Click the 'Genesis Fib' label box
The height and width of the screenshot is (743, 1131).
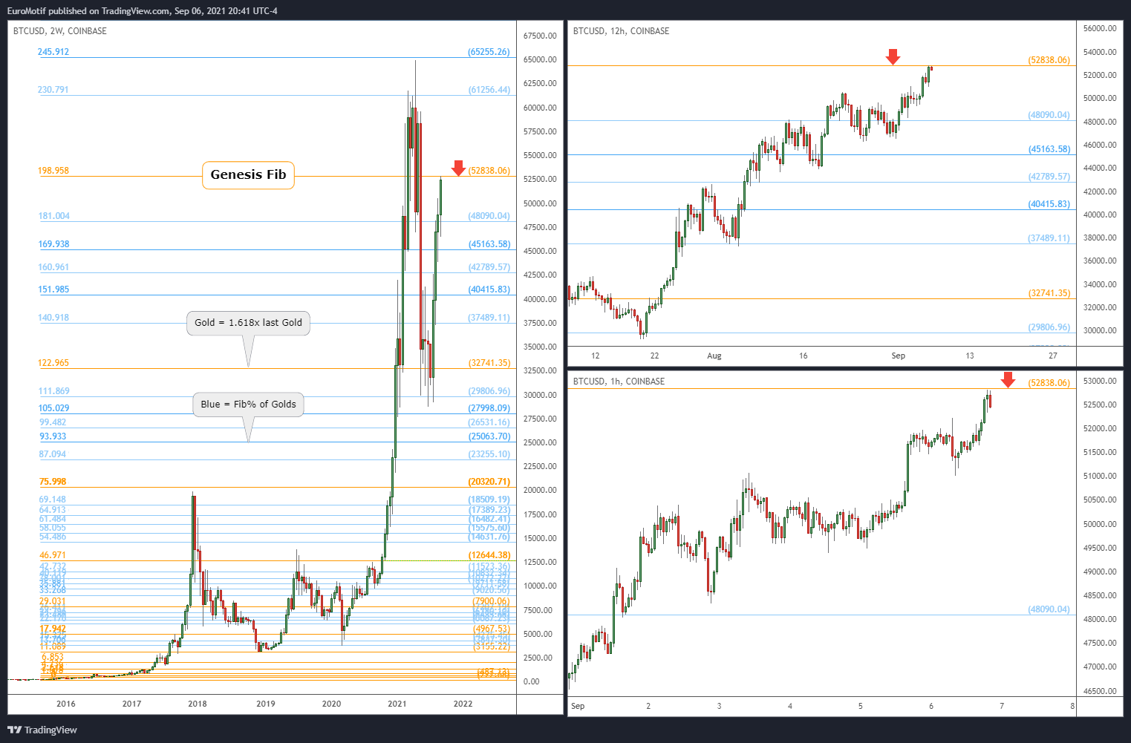248,175
